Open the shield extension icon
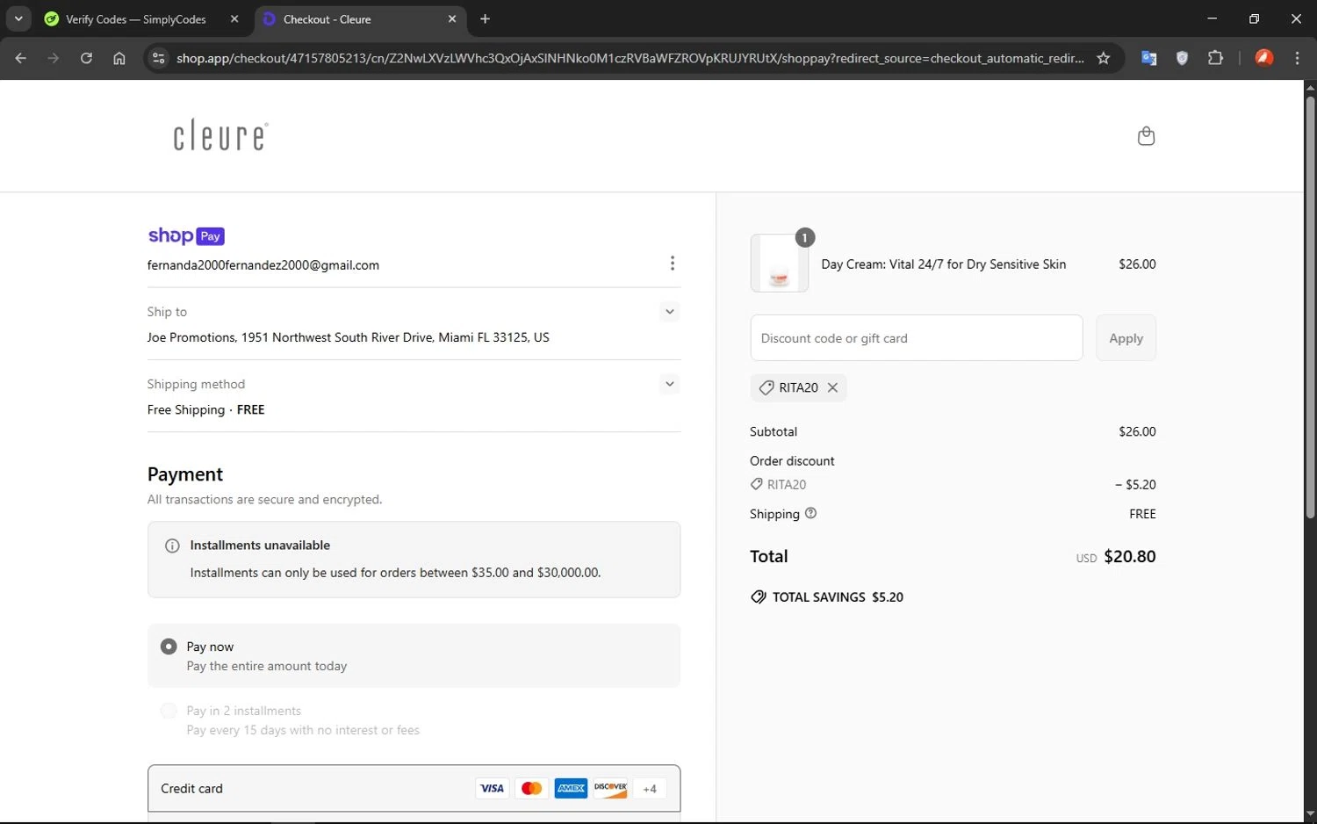 coord(1182,58)
